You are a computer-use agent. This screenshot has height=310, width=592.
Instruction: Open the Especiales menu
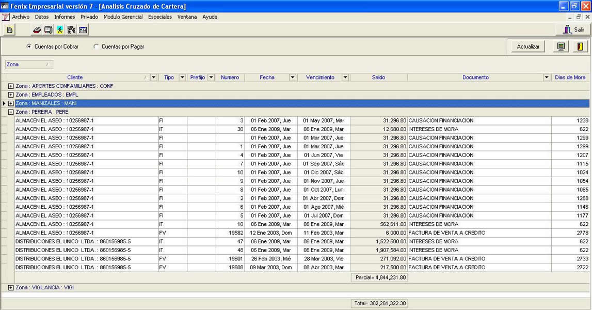point(160,17)
